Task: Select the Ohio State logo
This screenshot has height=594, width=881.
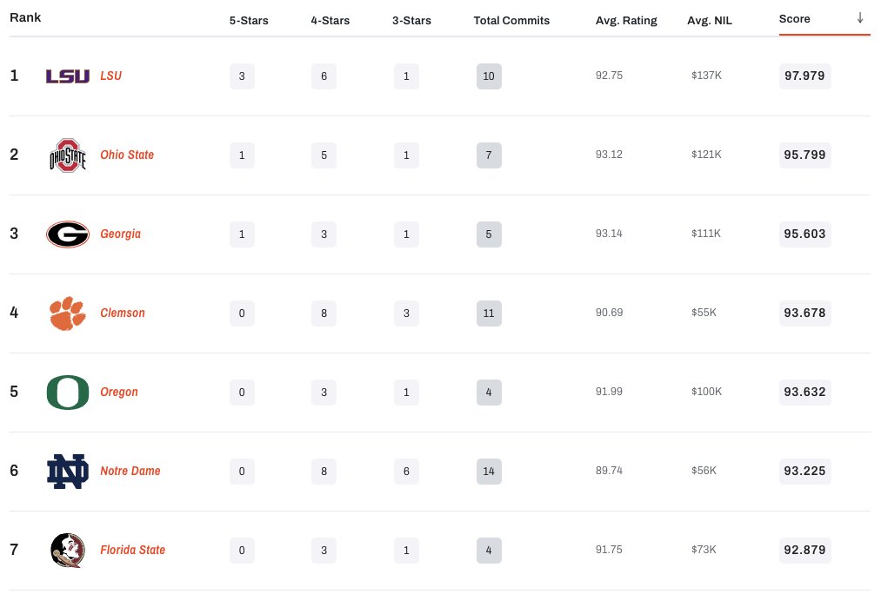Action: (x=67, y=155)
